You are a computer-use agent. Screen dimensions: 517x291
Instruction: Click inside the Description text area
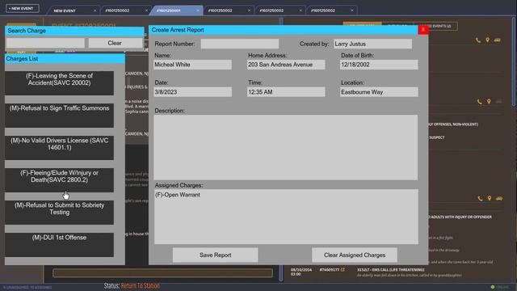tap(285, 147)
